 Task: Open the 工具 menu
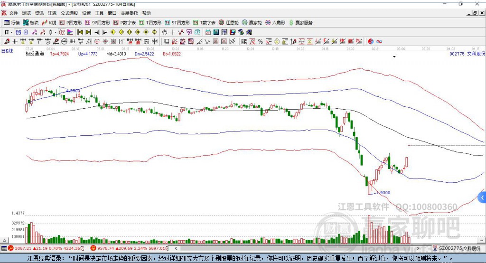pyautogui.click(x=99, y=13)
